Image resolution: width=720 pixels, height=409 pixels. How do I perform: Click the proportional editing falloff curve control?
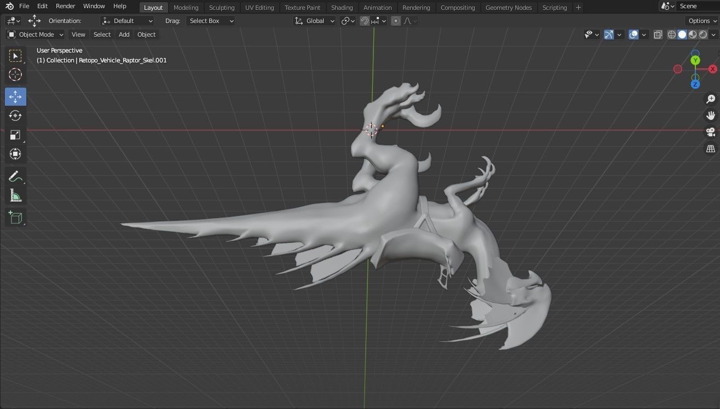click(x=408, y=21)
